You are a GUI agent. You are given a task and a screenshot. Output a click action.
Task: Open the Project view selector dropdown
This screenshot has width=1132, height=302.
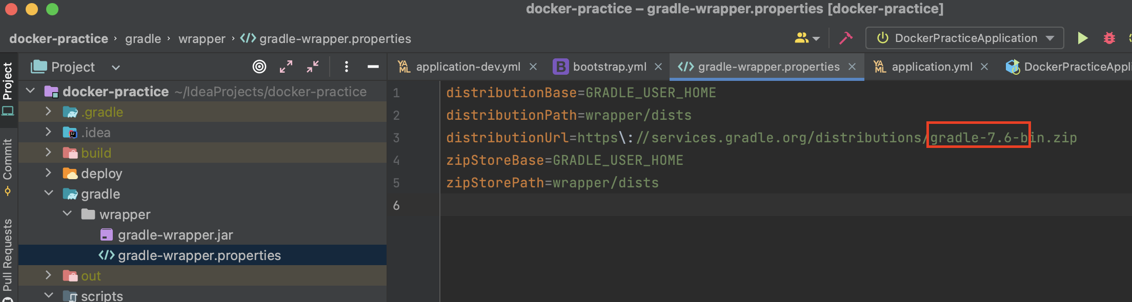point(76,67)
